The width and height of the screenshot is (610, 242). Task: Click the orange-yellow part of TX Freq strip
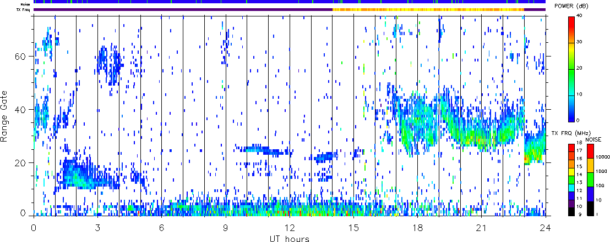pyautogui.click(x=428, y=9)
